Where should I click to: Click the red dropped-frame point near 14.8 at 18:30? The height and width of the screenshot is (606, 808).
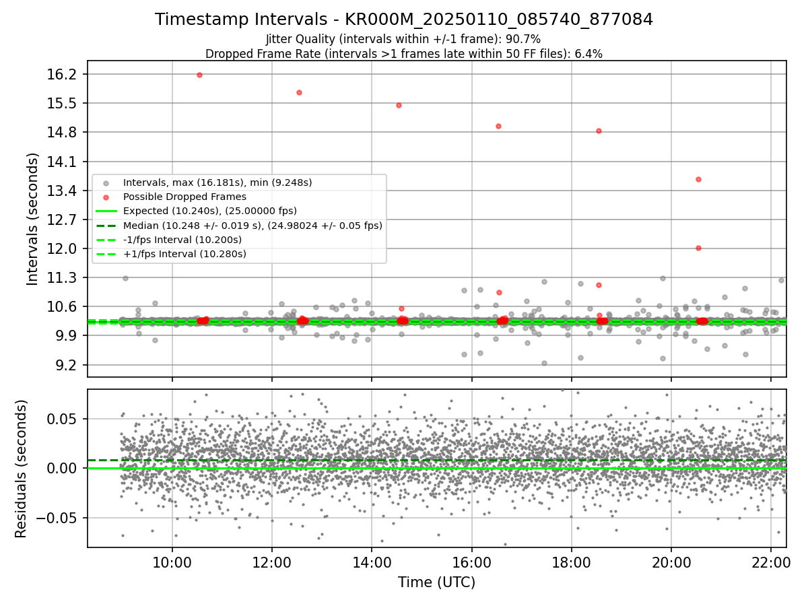(599, 131)
